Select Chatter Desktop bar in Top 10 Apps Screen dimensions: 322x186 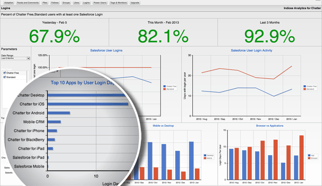[x=87, y=95]
